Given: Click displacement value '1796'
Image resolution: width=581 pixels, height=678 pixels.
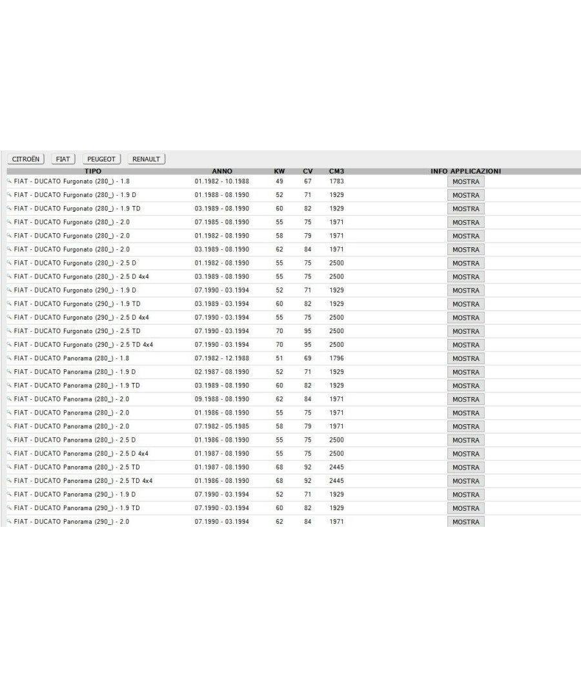Looking at the screenshot, I should tap(337, 358).
